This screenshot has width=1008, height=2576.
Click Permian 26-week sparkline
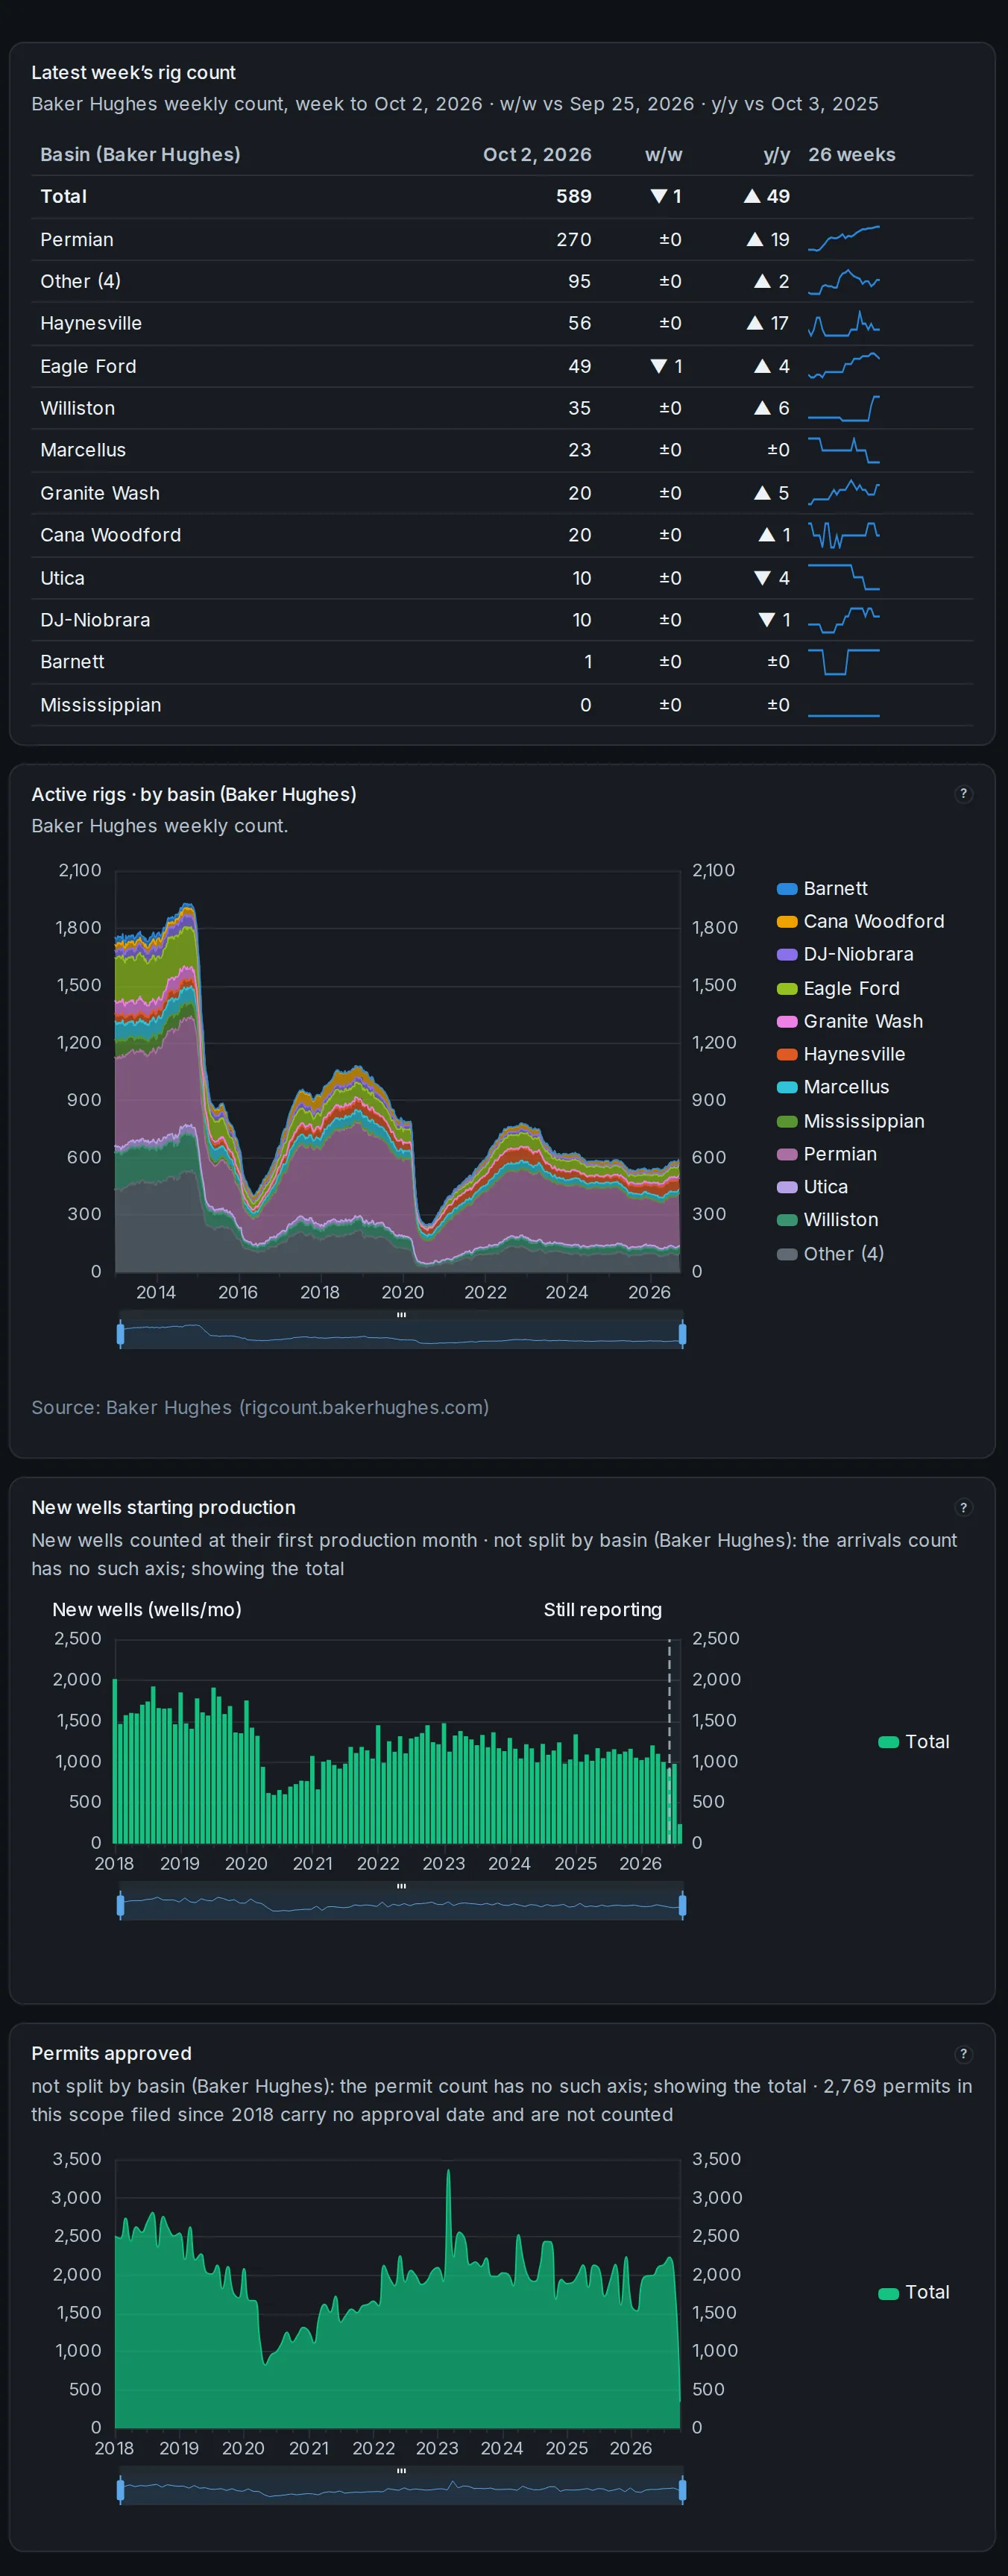coord(844,239)
